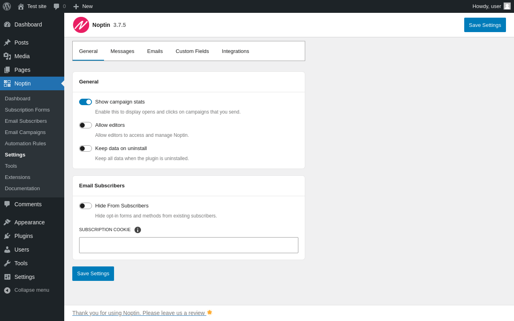This screenshot has width=514, height=321.
Task: Open Plugins via the plug icon
Action: pyautogui.click(x=7, y=236)
